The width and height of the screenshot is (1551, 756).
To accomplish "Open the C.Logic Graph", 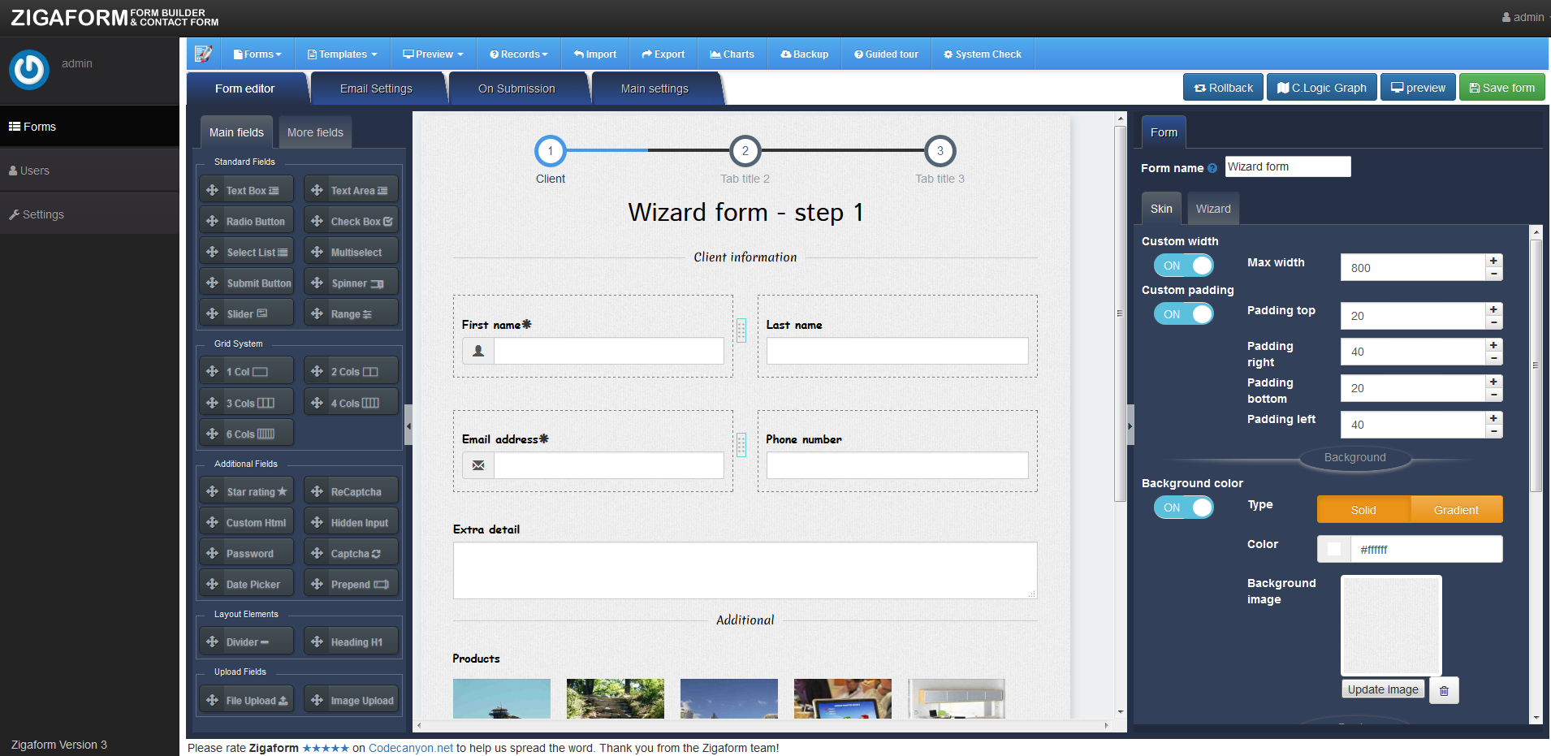I will 1320,87.
